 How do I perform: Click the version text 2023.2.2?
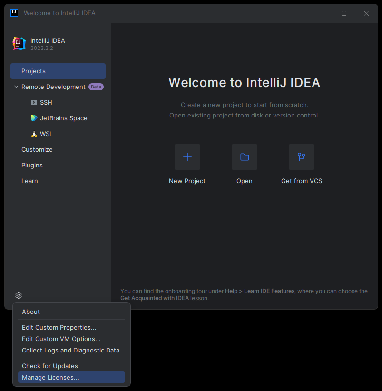point(42,48)
